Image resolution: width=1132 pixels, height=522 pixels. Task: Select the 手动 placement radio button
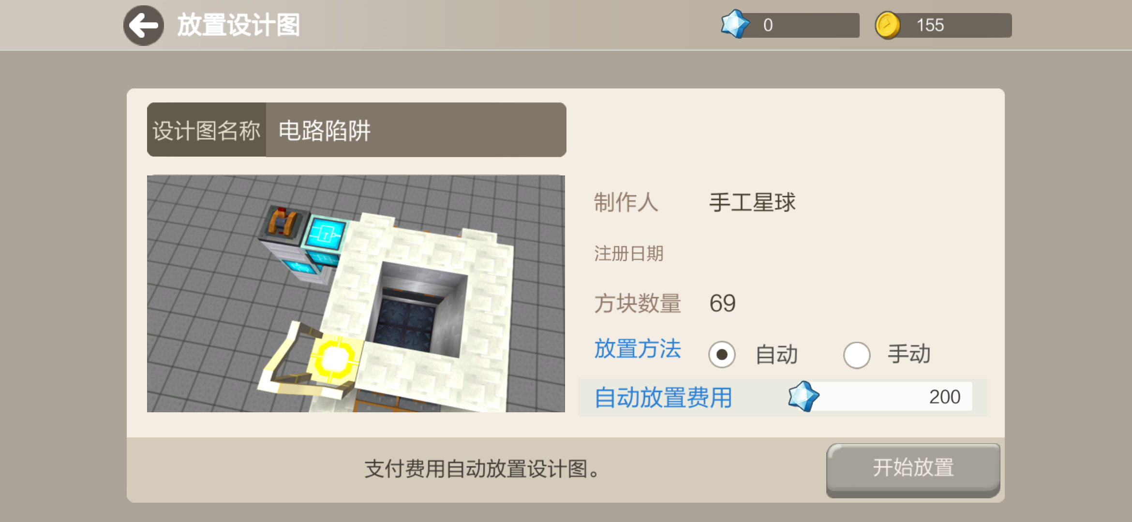point(856,355)
